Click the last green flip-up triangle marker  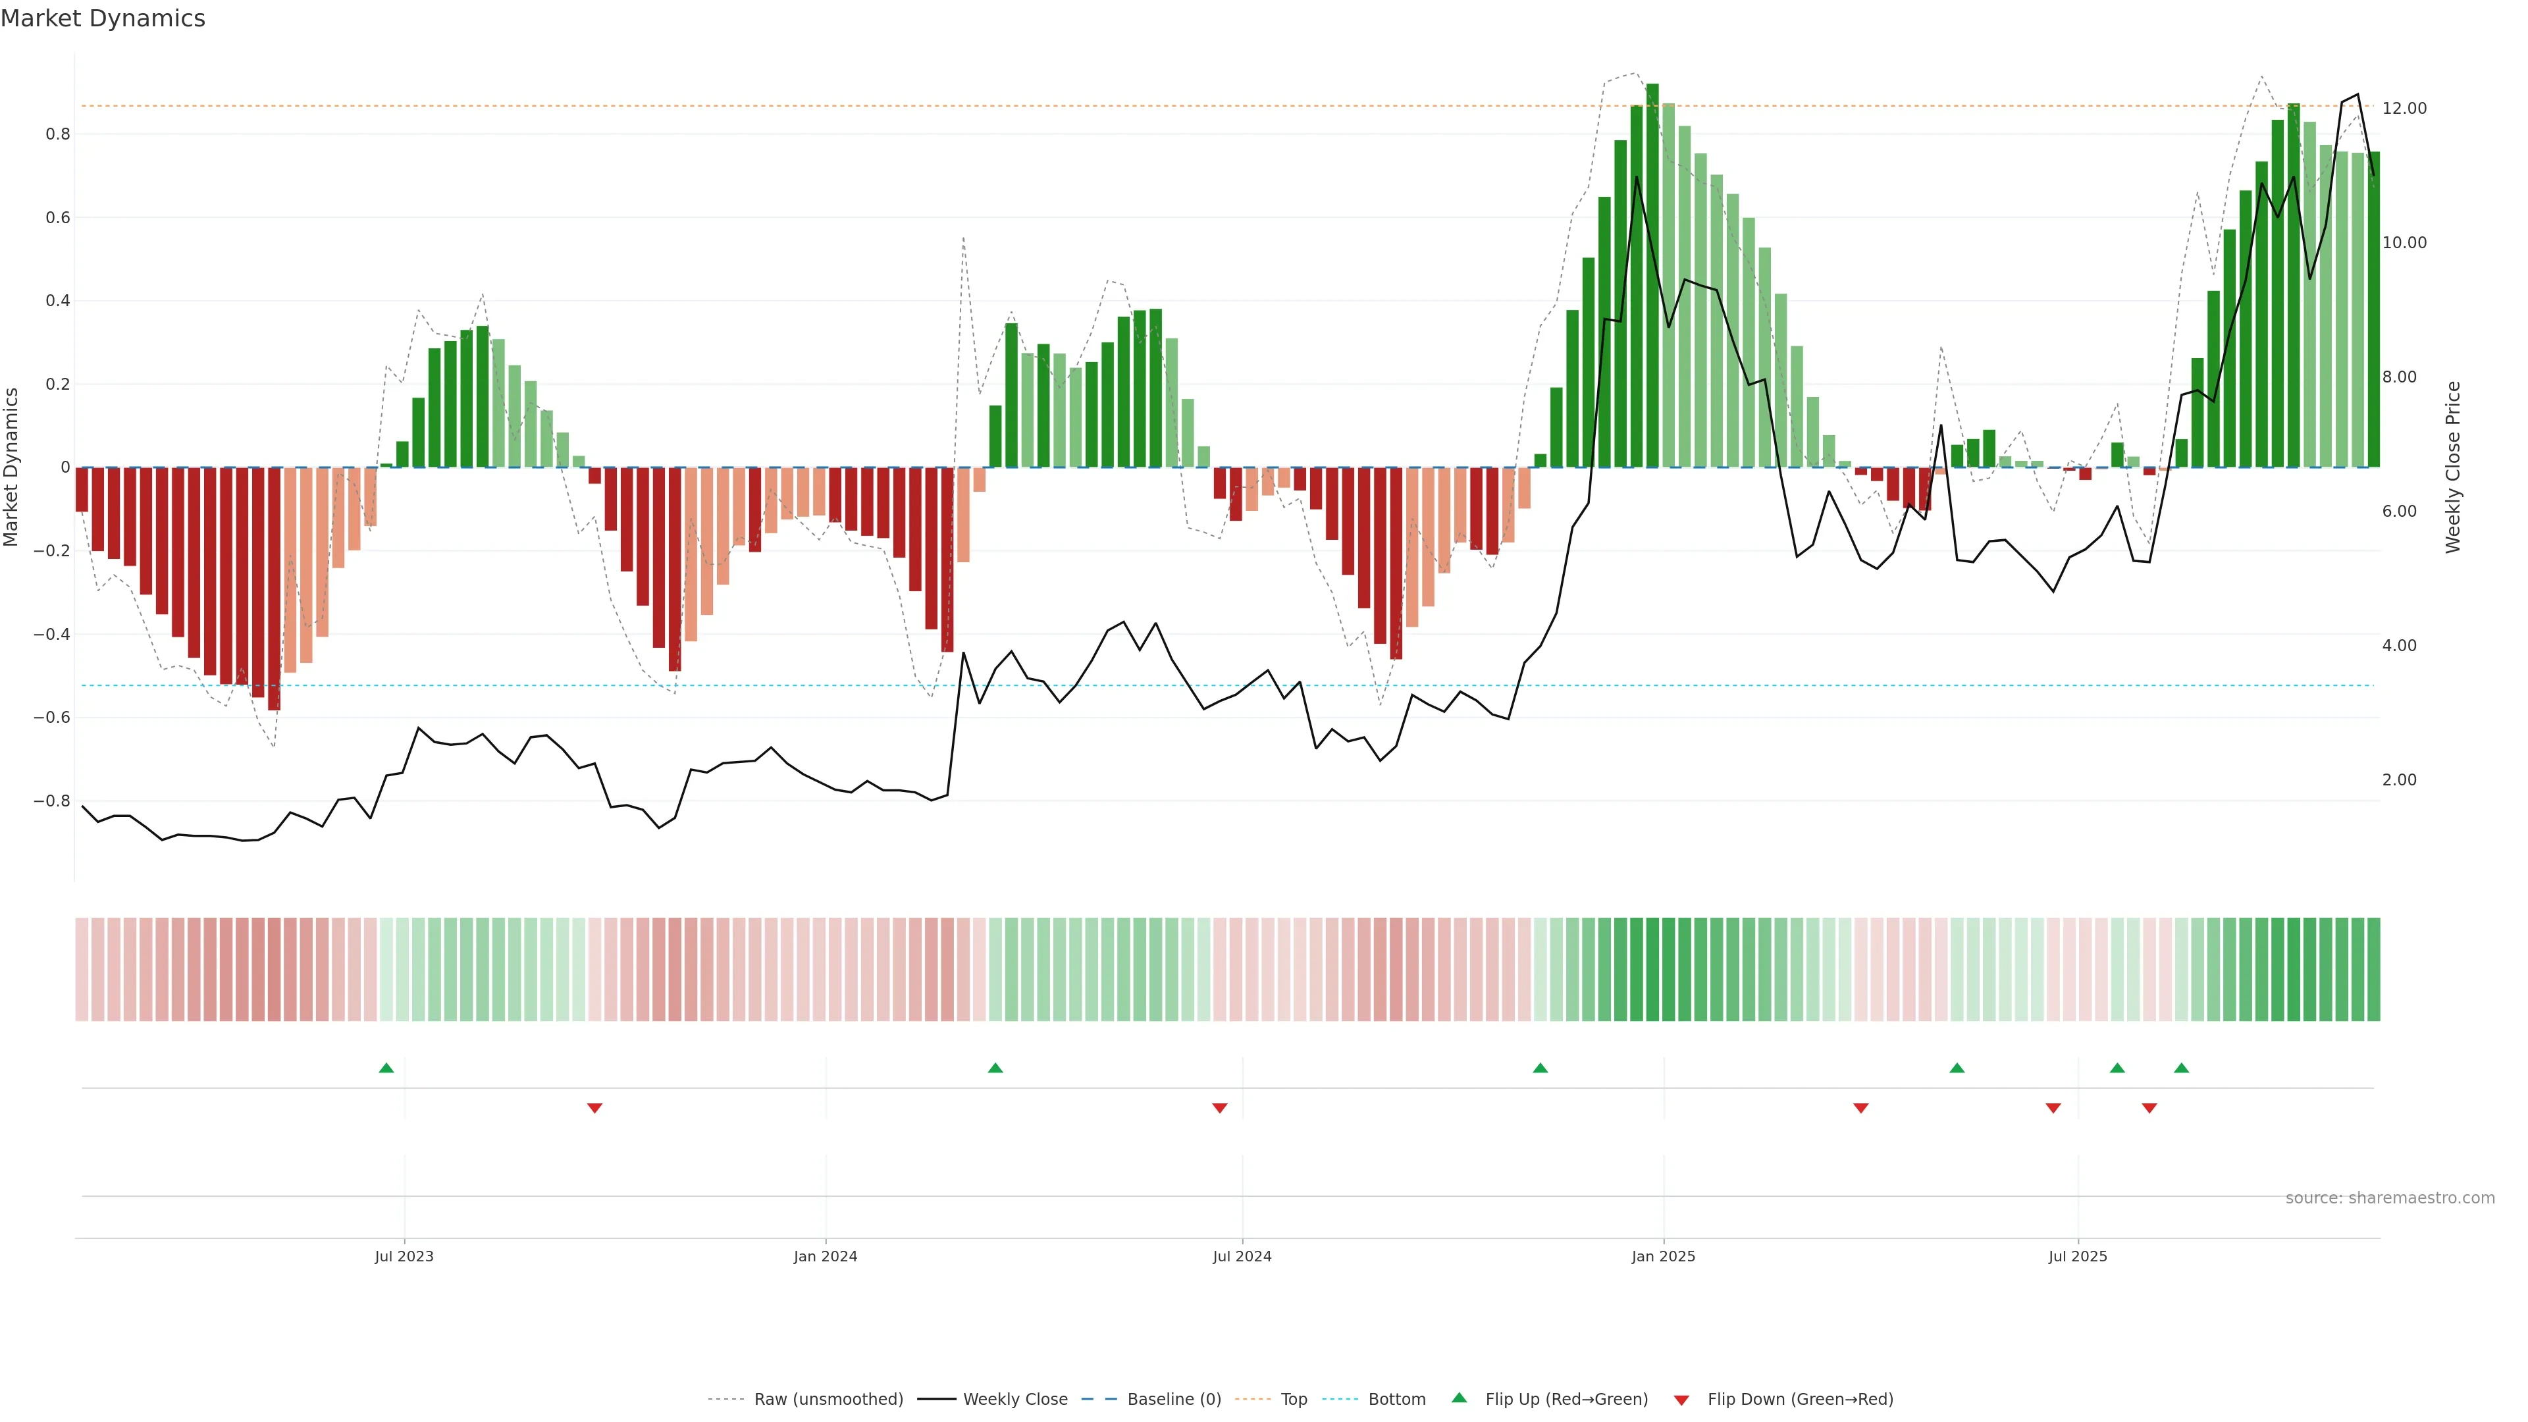[x=2180, y=1068]
